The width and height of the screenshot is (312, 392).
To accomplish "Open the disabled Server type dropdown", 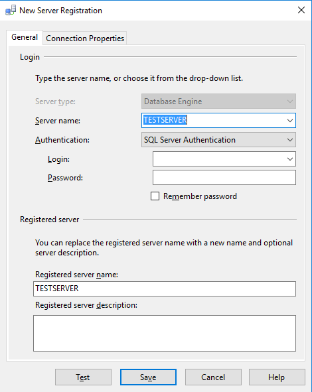I will click(218, 101).
